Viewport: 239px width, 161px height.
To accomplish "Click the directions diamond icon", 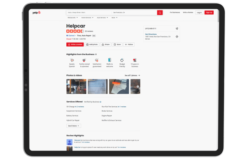I will pyautogui.click(x=177, y=37).
